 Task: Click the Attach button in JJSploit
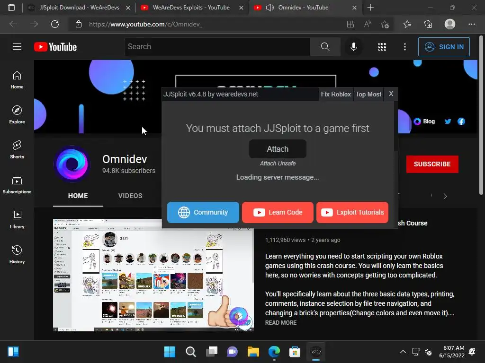click(x=278, y=149)
